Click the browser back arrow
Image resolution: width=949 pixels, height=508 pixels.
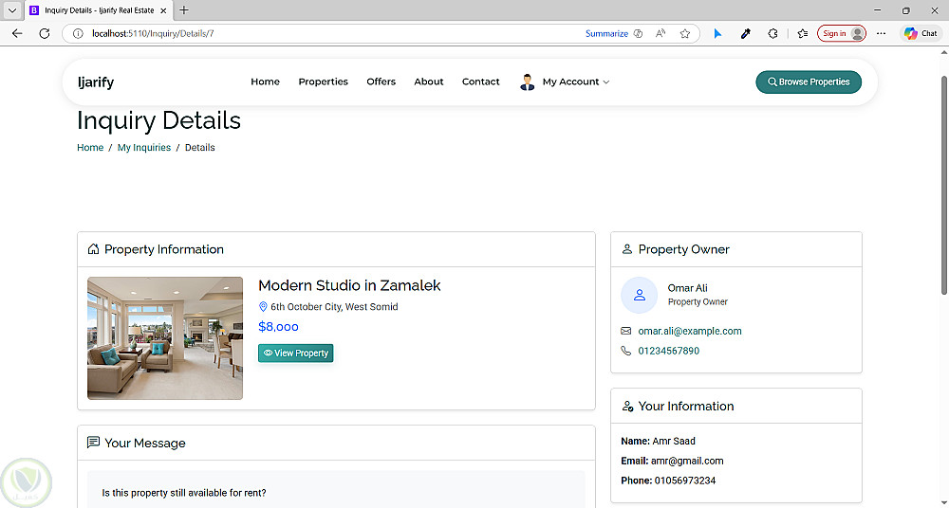pyautogui.click(x=17, y=33)
